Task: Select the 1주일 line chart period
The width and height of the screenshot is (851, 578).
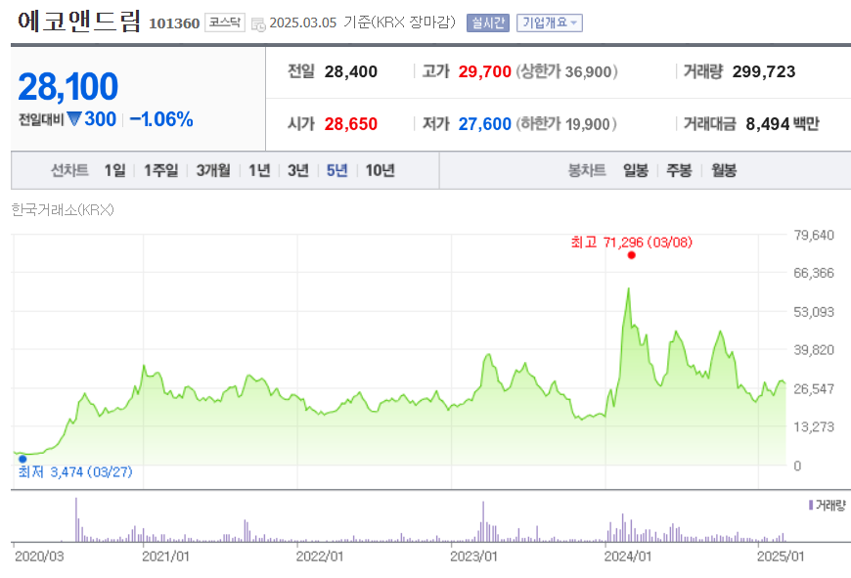Action: pyautogui.click(x=160, y=170)
